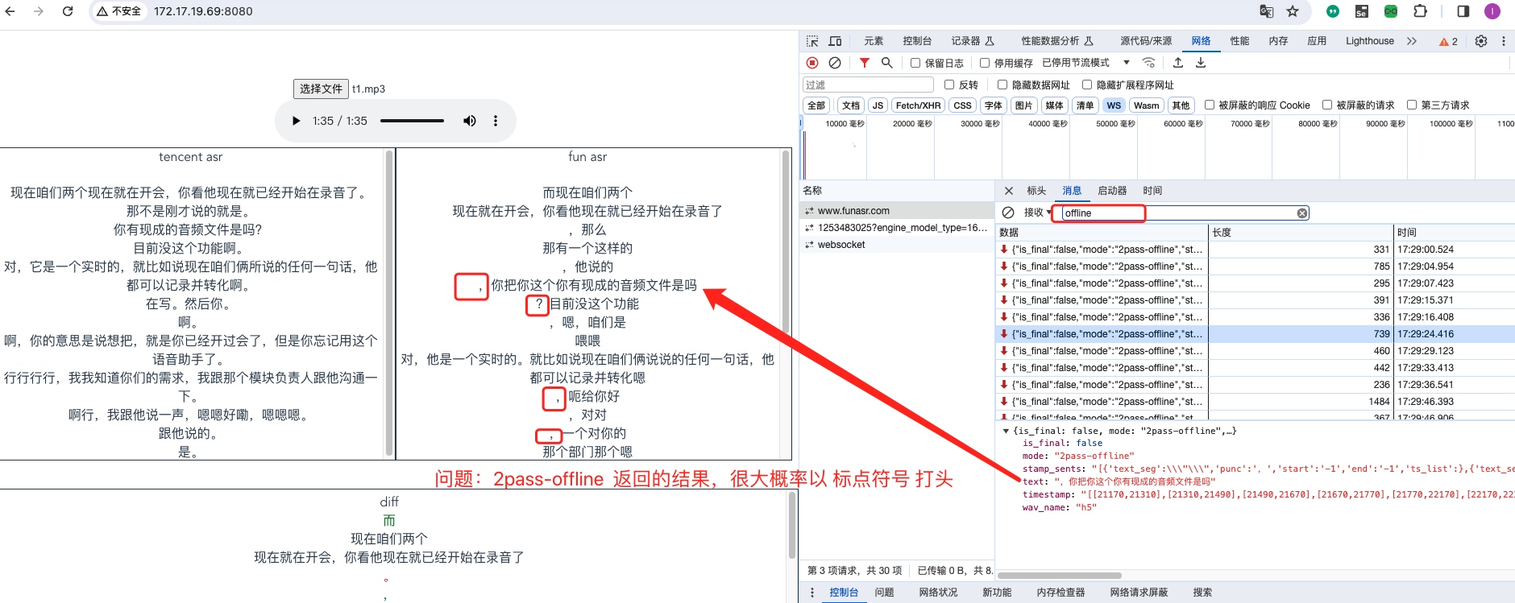Tick the 隐藏数据网址 checkbox
This screenshot has height=603, width=1515.
tap(1002, 85)
